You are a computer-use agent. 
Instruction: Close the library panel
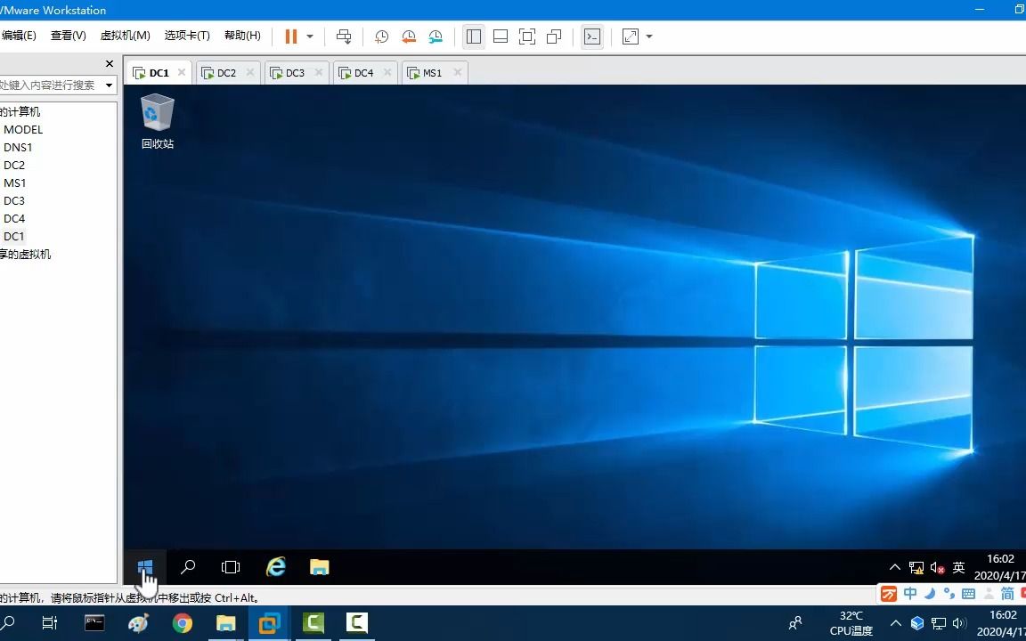coord(110,63)
